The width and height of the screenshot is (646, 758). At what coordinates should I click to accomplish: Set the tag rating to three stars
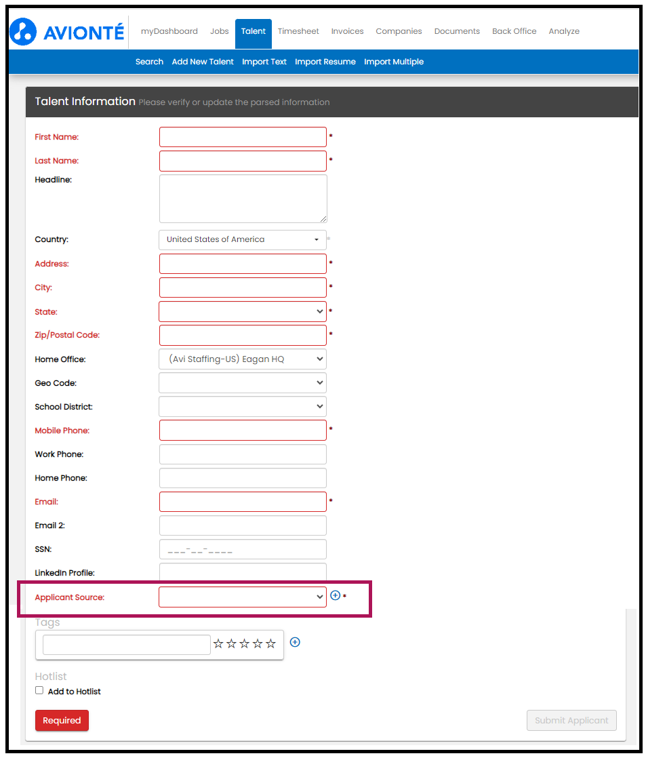[245, 644]
